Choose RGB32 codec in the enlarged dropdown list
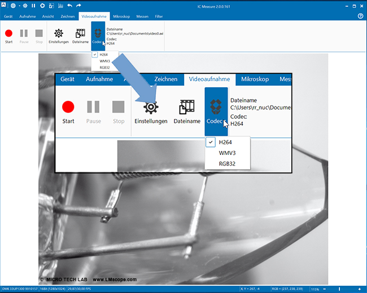This screenshot has height=293, width=367. [228, 164]
